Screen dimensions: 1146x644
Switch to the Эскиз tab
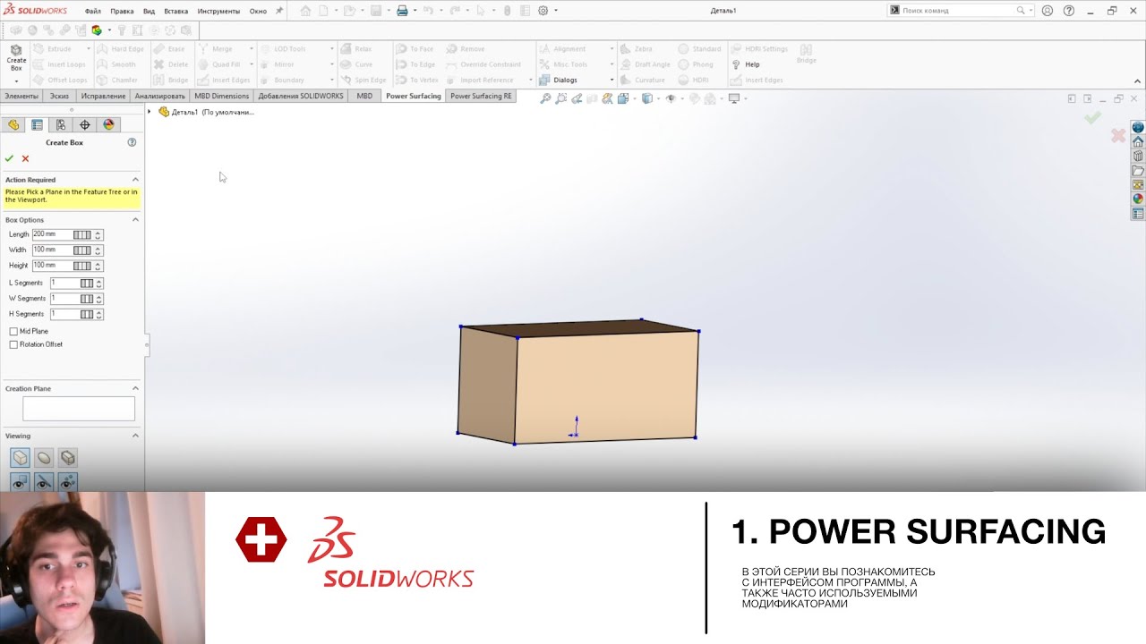tap(59, 96)
